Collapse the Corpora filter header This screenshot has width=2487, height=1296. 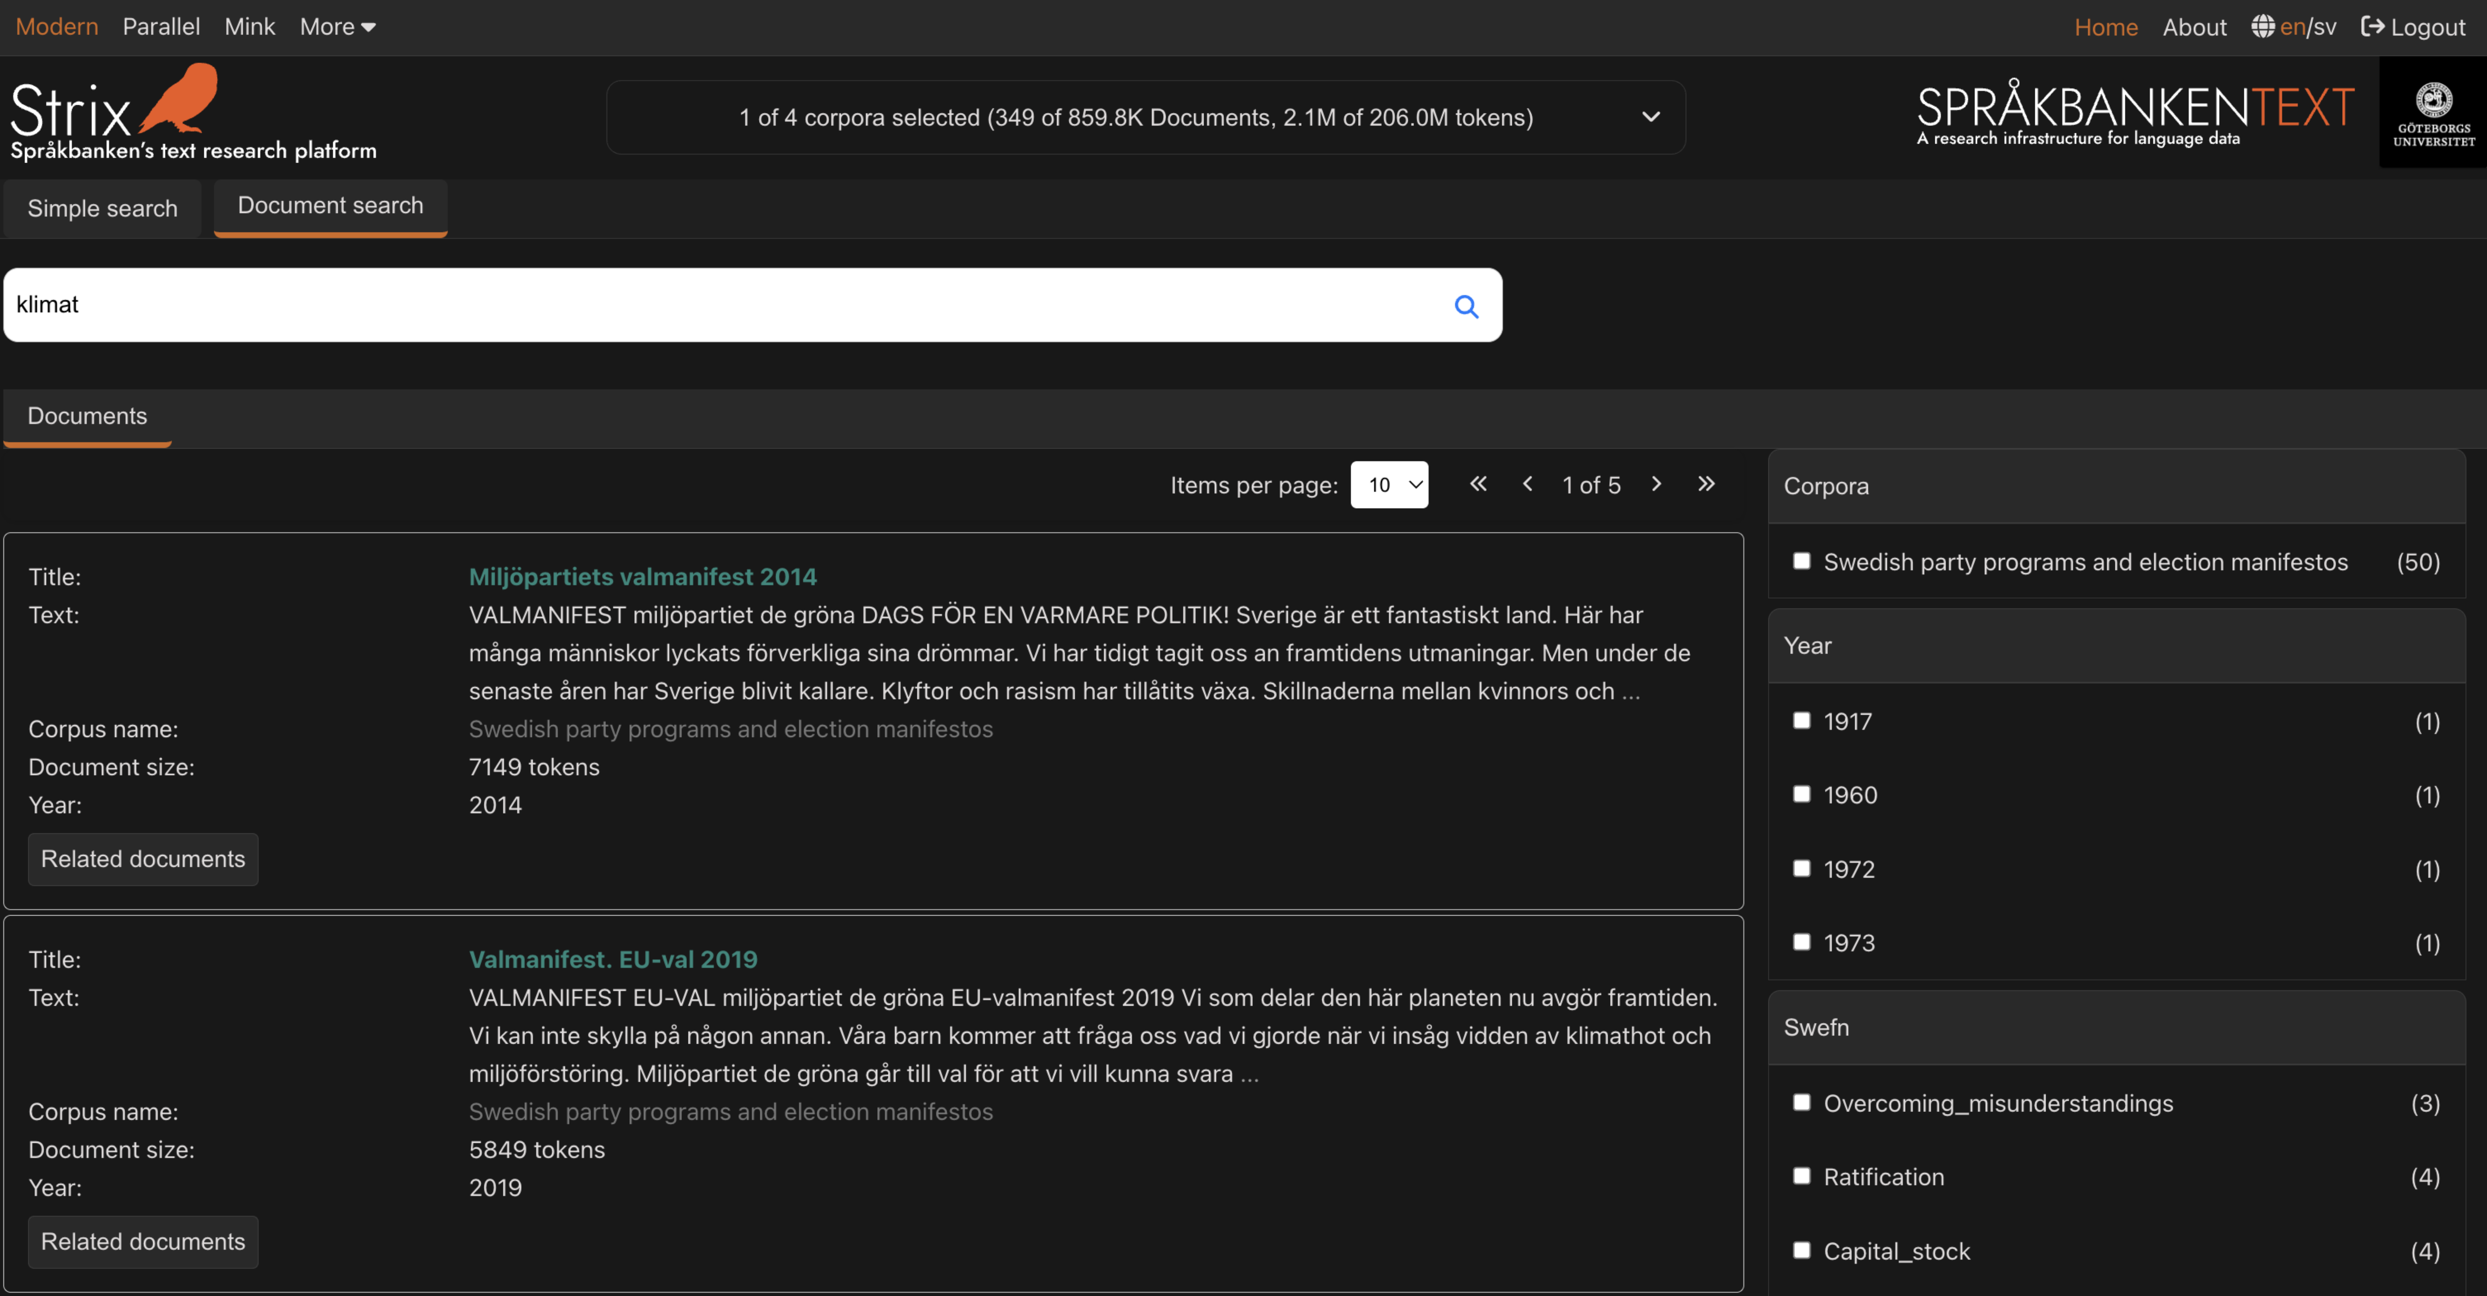pos(2116,487)
